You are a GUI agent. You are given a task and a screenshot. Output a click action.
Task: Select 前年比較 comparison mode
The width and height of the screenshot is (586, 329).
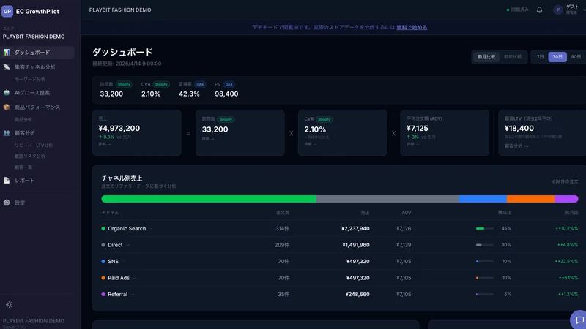pos(513,57)
